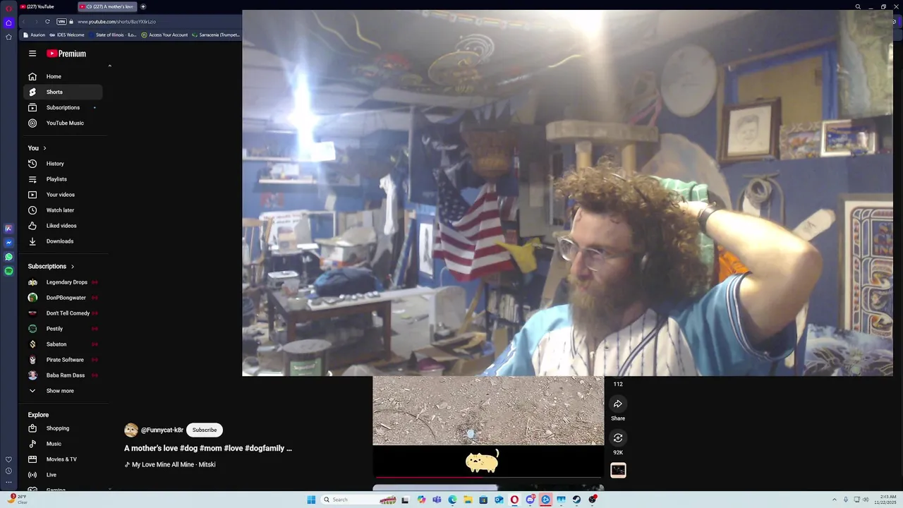
Task: Open Steam from the taskbar
Action: pos(576,500)
